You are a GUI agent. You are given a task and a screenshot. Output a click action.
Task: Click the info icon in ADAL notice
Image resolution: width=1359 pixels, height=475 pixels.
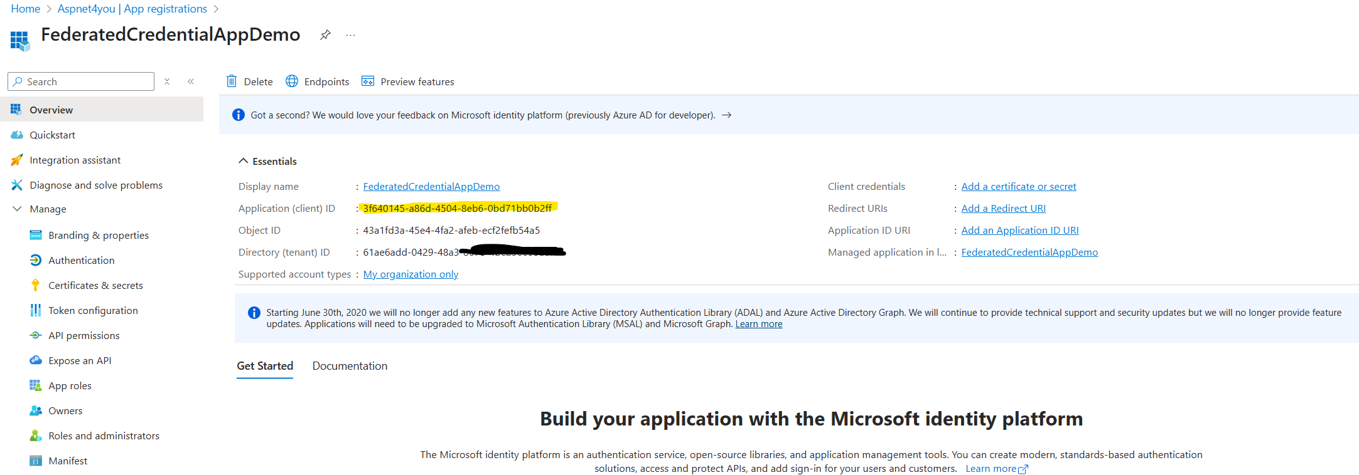coord(254,313)
